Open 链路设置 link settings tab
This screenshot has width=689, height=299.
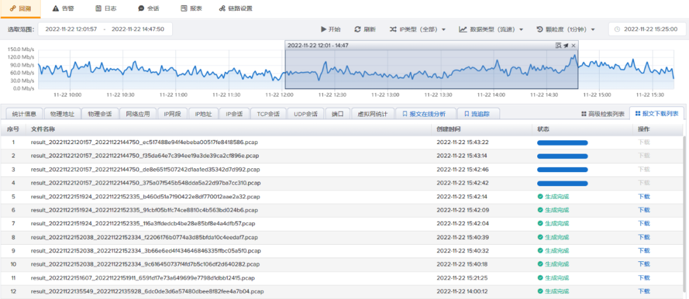235,8
